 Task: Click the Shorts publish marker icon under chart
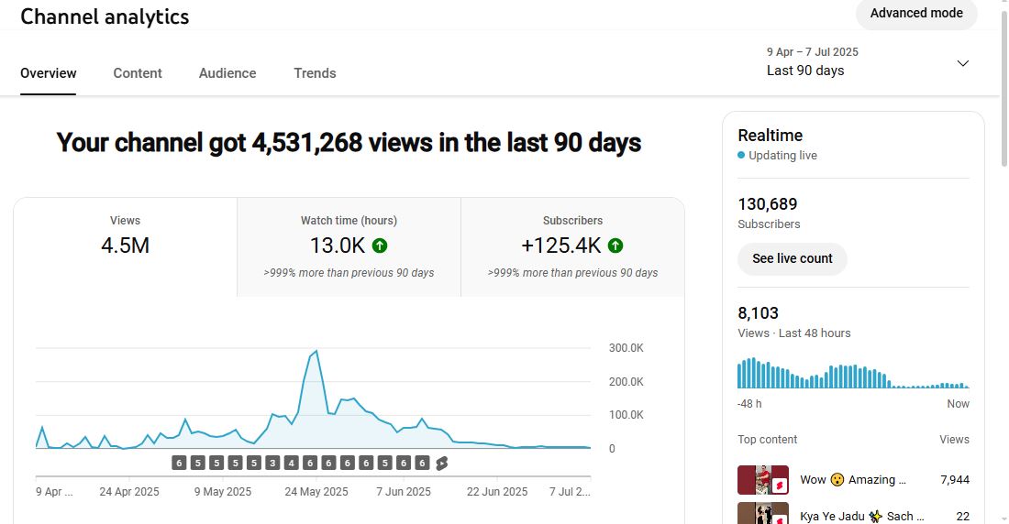pos(441,463)
